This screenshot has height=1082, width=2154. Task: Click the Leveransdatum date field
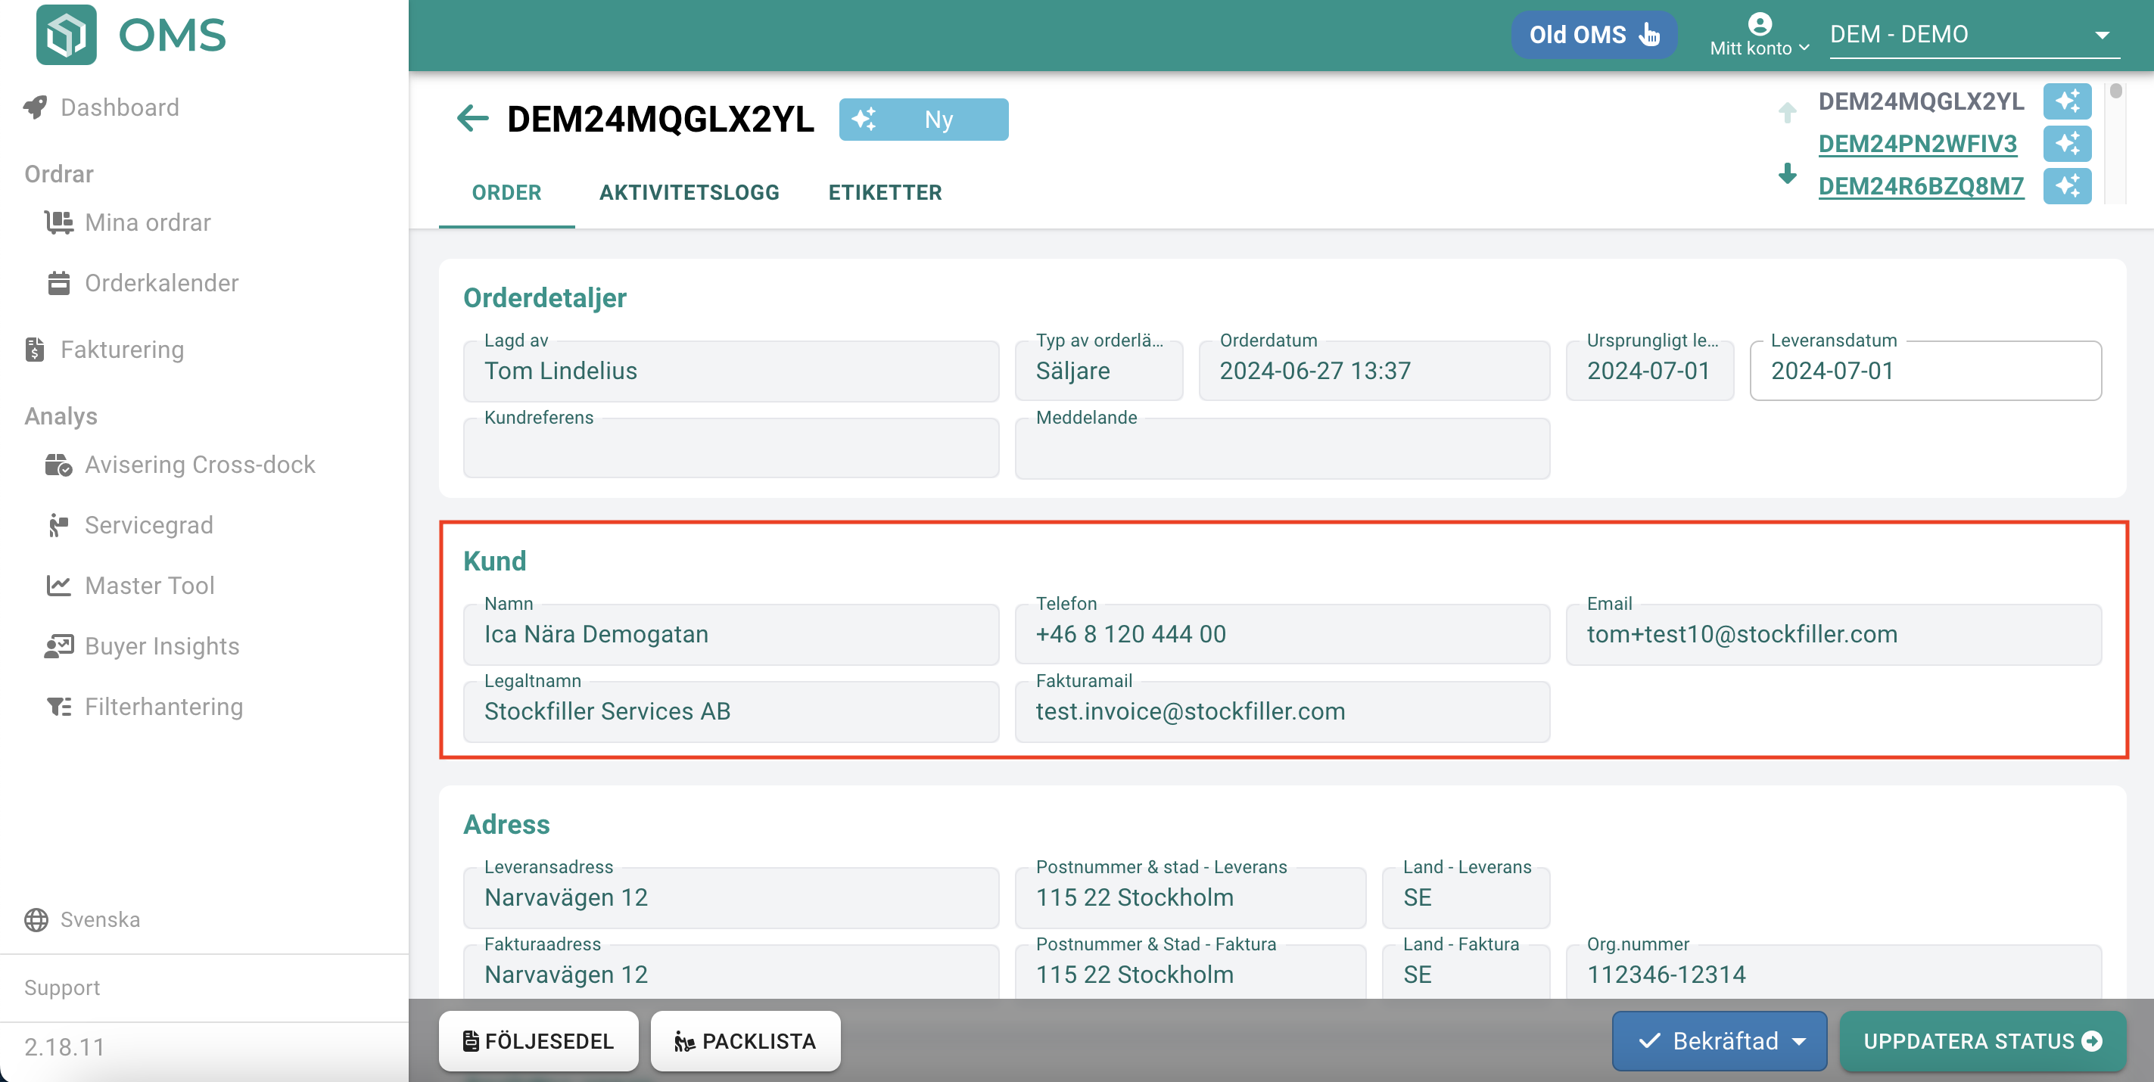1925,372
